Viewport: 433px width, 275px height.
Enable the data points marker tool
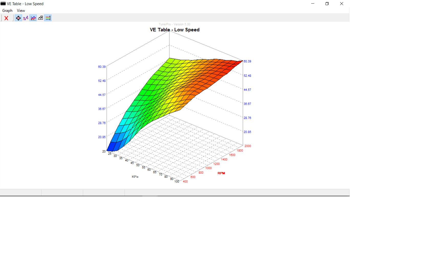(26, 18)
